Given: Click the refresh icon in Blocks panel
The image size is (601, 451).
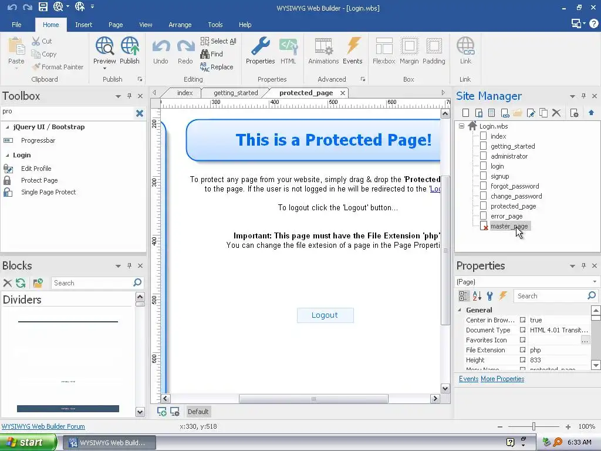Looking at the screenshot, I should tap(21, 283).
